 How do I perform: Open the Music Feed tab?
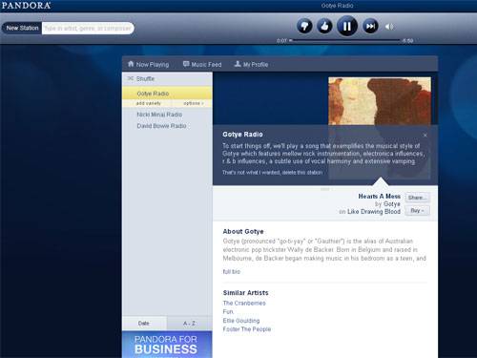(202, 64)
